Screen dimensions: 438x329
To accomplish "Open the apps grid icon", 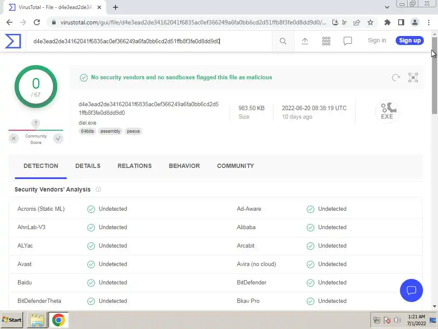I will (x=326, y=41).
